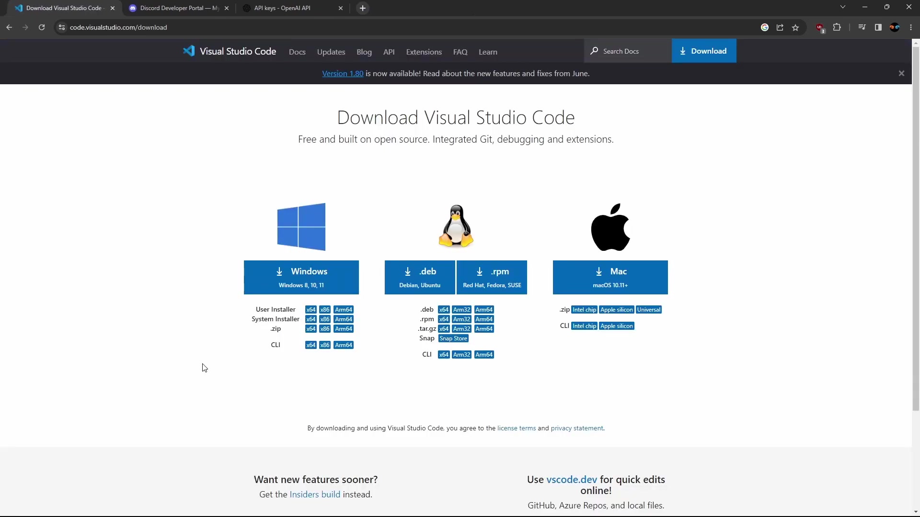Screen dimensions: 920x517
Task: Close the API keys OpenAI tab
Action: click(x=341, y=8)
